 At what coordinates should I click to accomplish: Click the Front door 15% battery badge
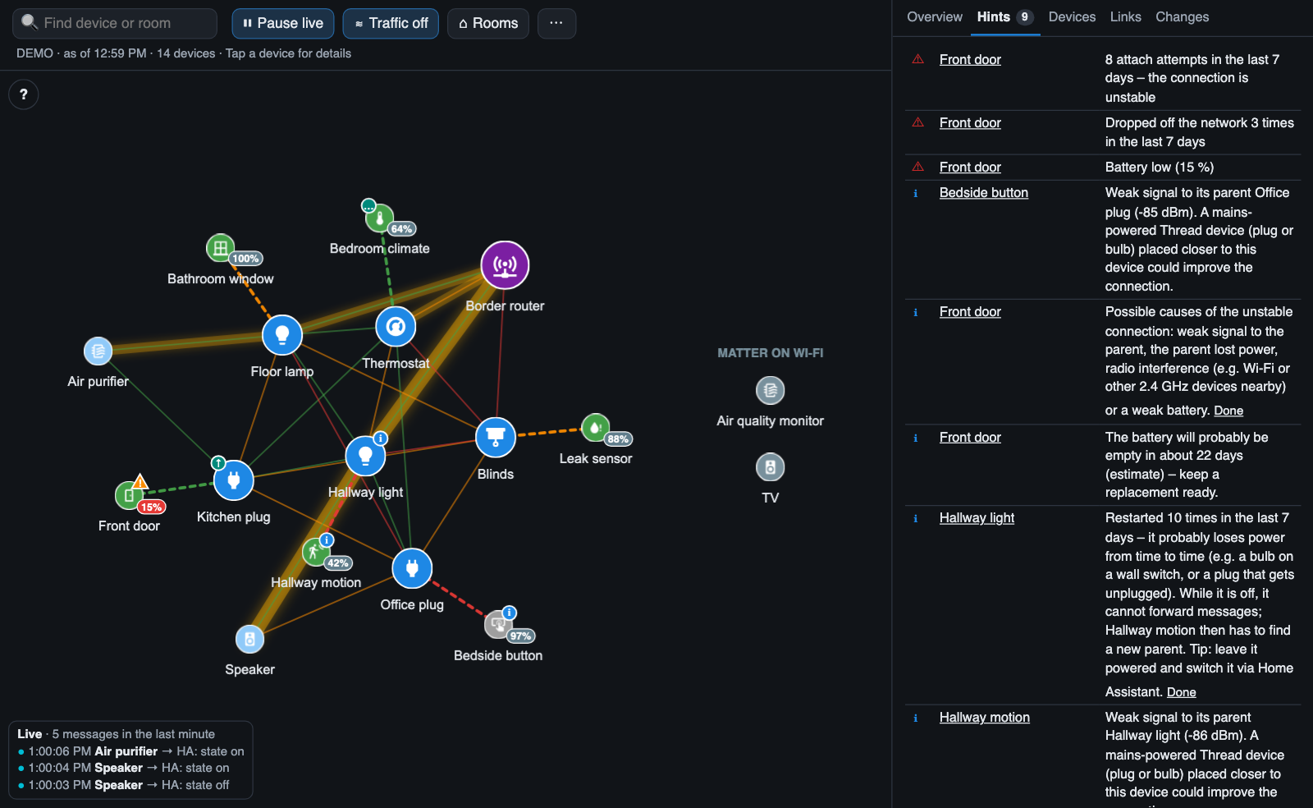[151, 507]
